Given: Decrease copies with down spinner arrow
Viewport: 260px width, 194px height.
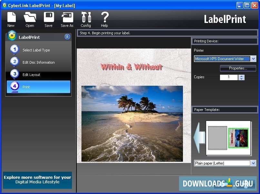Looking at the screenshot, I should coord(241,79).
